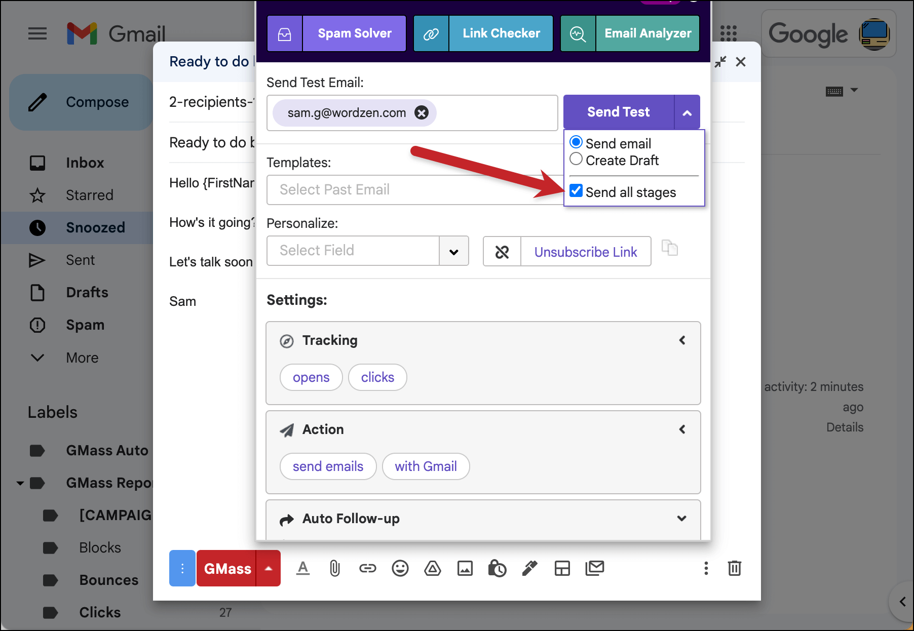
Task: Click the Compose button
Action: point(81,102)
